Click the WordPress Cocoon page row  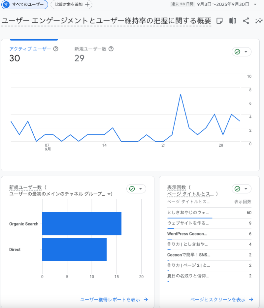[187, 234]
